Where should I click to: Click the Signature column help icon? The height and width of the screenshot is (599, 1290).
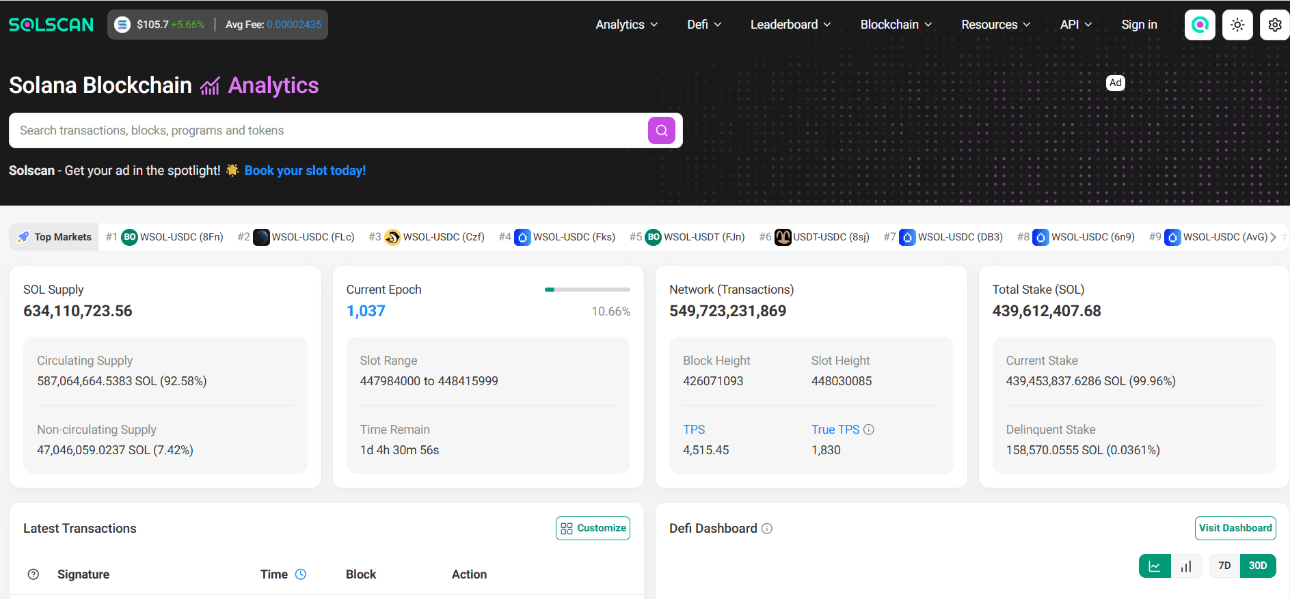click(33, 574)
